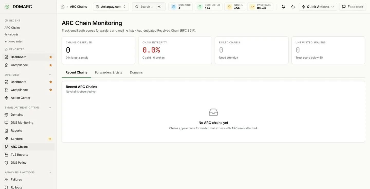Viewport: 370px width, 189px height.
Task: Unfavorite Compliance star in Favorites
Action: coord(51,65)
